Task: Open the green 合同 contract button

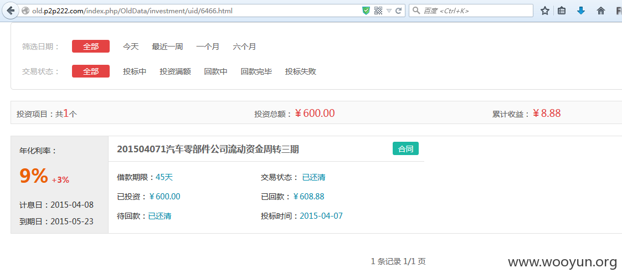Action: pyautogui.click(x=405, y=149)
